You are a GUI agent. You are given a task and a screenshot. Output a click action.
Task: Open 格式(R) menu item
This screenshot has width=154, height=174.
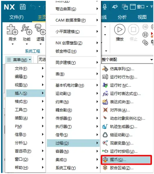26,101
